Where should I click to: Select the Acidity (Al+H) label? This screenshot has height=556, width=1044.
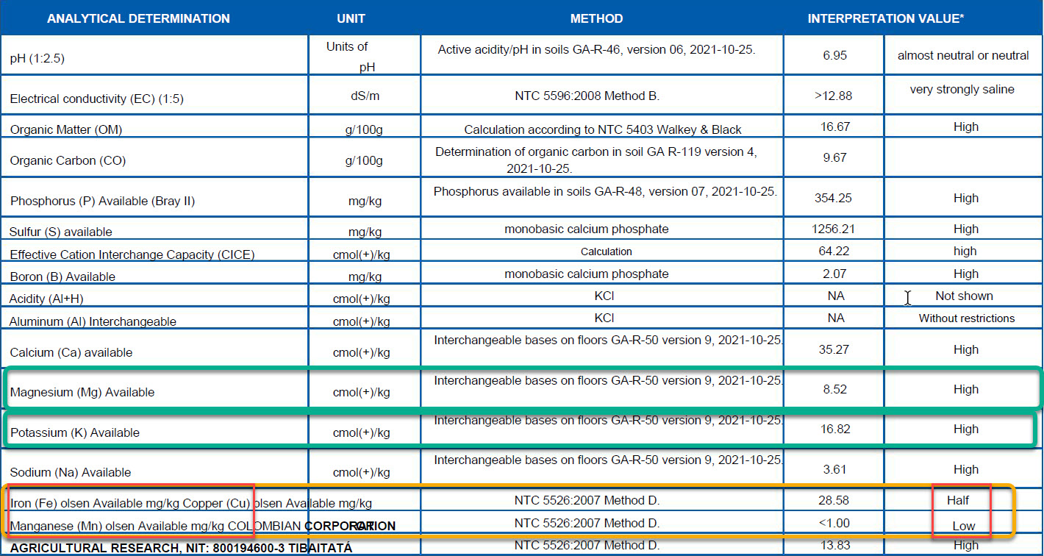[x=48, y=299]
